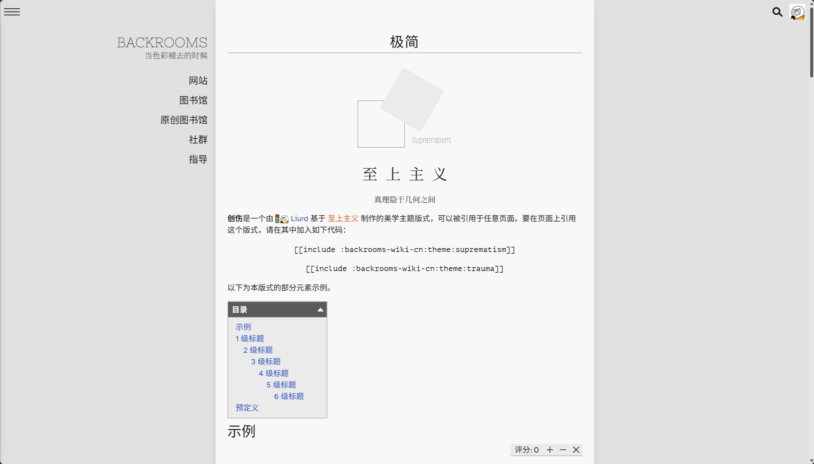Screen dimensions: 814x464
Task: Follow the orange 至上主义 link
Action: (343, 219)
